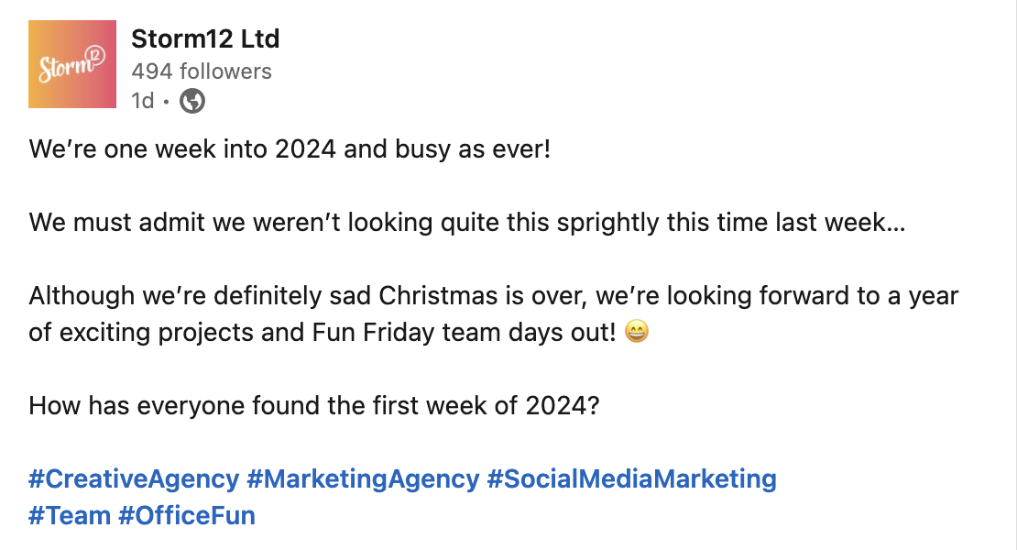Viewport: 1017px width, 550px height.
Task: Open the #MarketingAgency hashtag
Action: (x=363, y=478)
